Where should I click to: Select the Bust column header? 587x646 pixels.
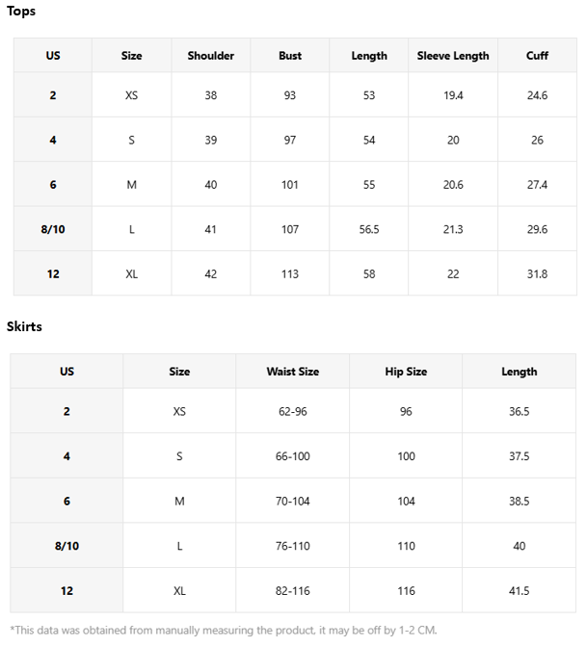click(290, 56)
